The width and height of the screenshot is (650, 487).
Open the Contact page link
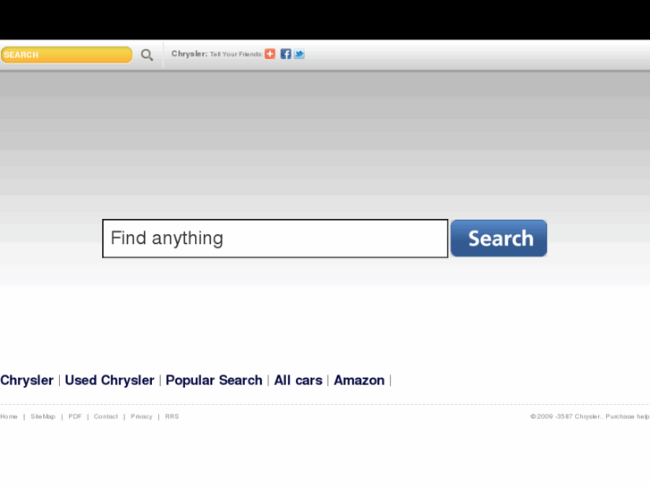(106, 416)
